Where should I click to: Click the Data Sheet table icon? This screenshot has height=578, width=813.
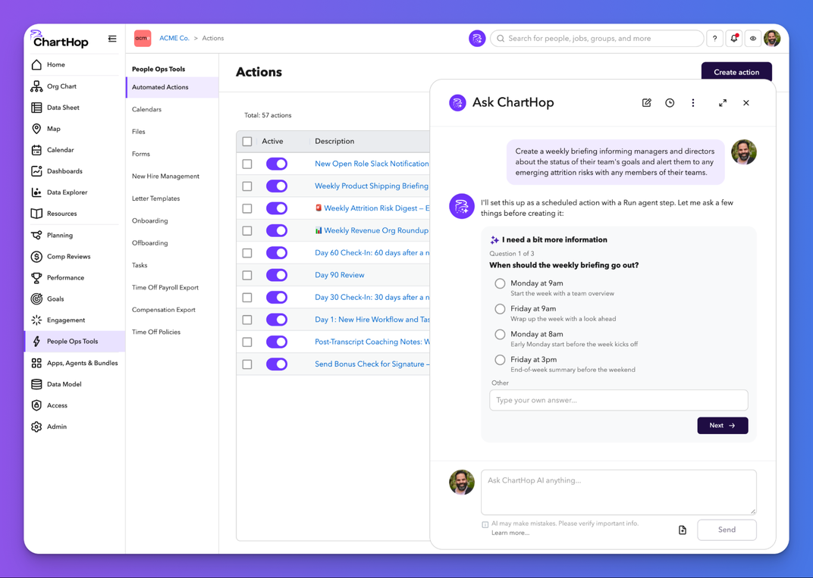tap(36, 108)
